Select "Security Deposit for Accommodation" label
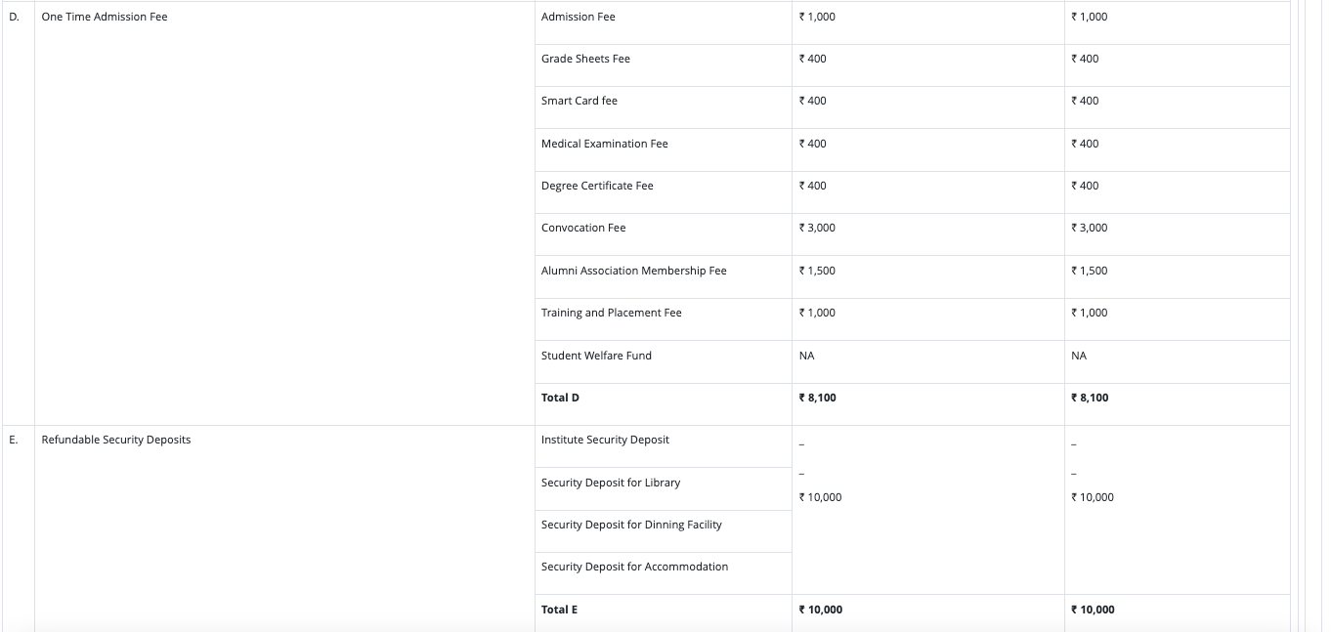Image resolution: width=1331 pixels, height=632 pixels. click(634, 567)
